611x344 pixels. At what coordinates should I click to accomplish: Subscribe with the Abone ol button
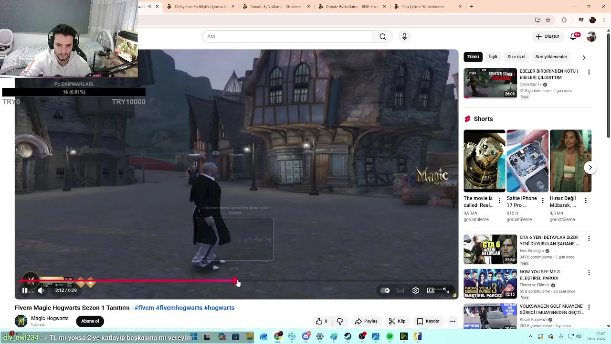[x=90, y=321]
